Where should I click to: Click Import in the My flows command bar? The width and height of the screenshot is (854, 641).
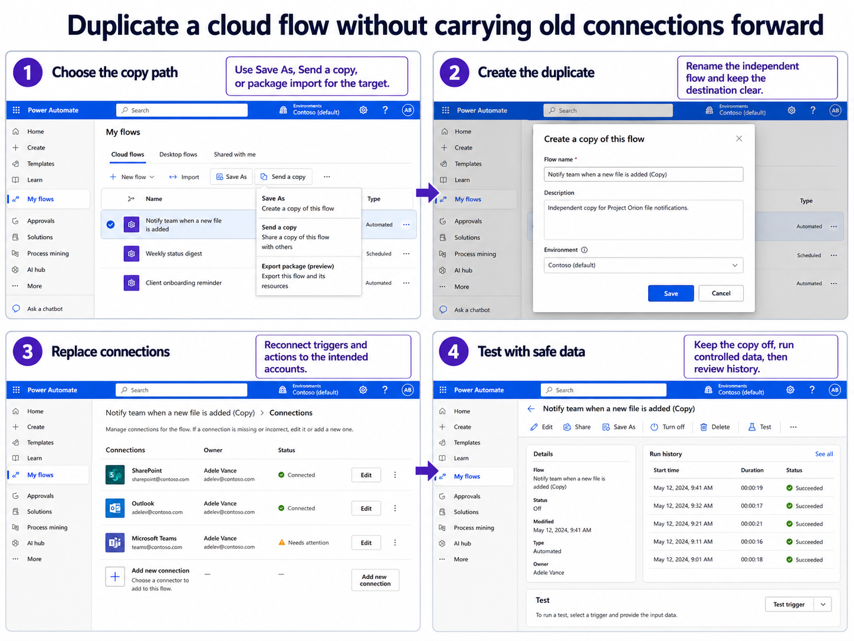click(184, 176)
